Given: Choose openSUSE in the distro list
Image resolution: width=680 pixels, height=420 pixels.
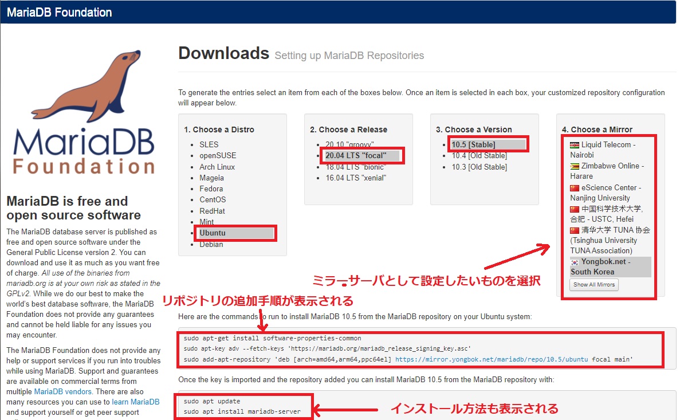Looking at the screenshot, I should tap(218, 155).
